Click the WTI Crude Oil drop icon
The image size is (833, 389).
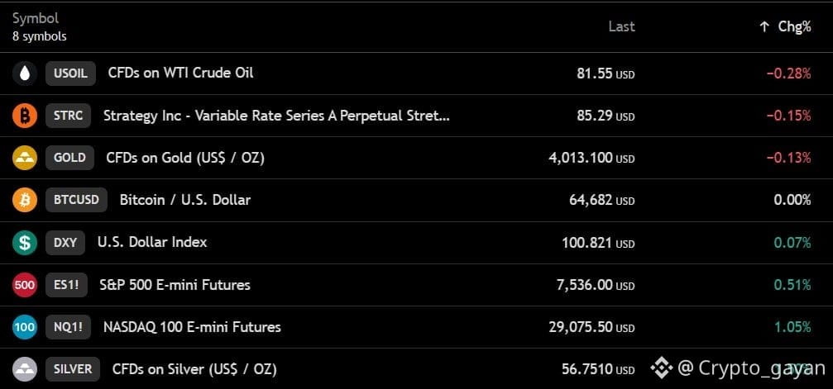(x=25, y=74)
